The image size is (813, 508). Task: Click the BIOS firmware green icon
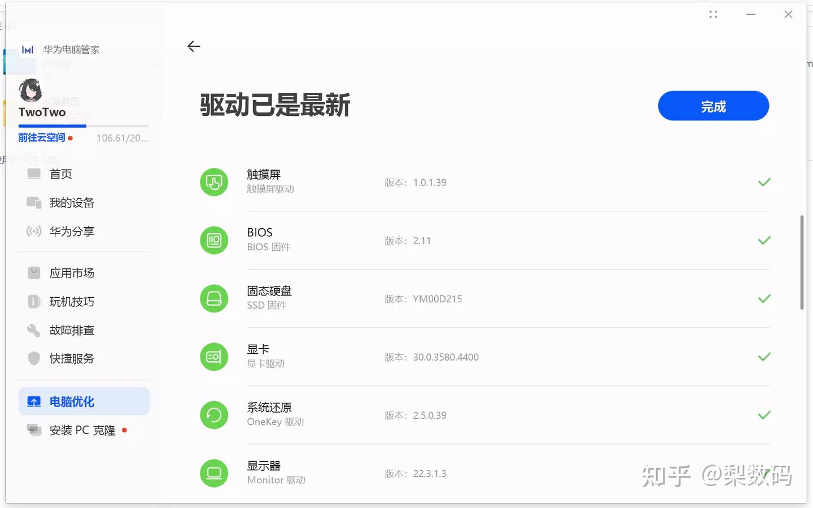(214, 240)
